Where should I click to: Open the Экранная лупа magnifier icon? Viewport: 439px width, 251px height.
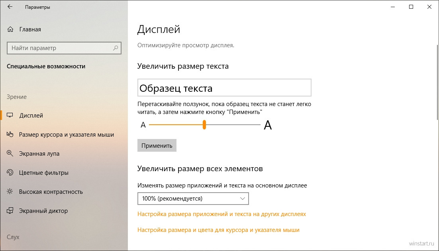click(x=10, y=153)
